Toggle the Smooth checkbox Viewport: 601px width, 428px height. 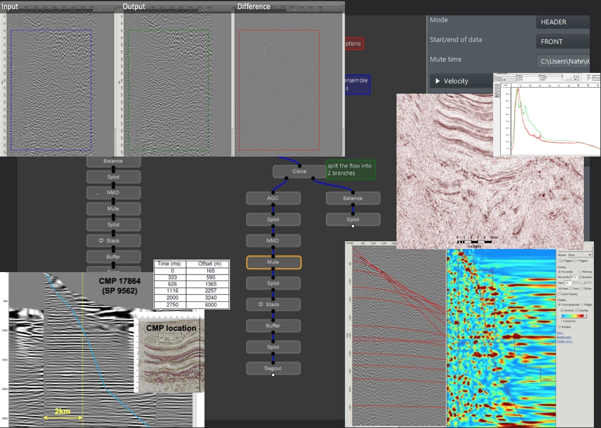[x=562, y=310]
